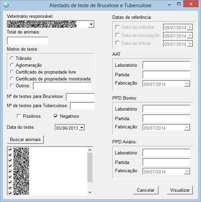Viewport: 201px width, 202px height.
Task: Focus the Total de animais field
Action: tap(27, 41)
